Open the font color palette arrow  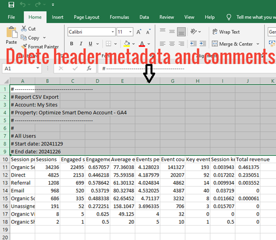click(x=149, y=44)
